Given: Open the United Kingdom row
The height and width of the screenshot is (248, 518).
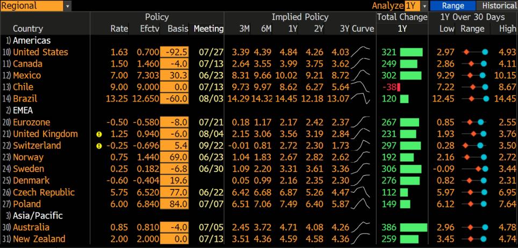Looking at the screenshot, I should (45, 134).
